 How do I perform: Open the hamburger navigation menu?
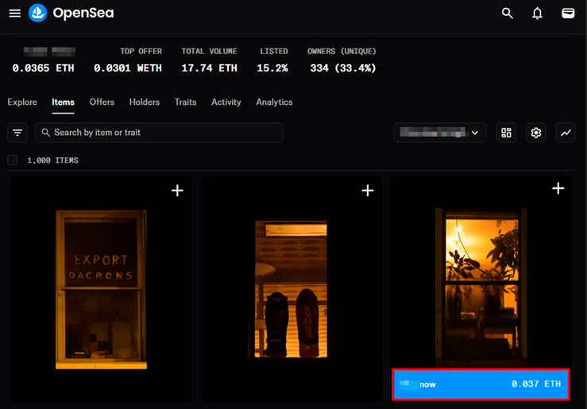(x=14, y=13)
